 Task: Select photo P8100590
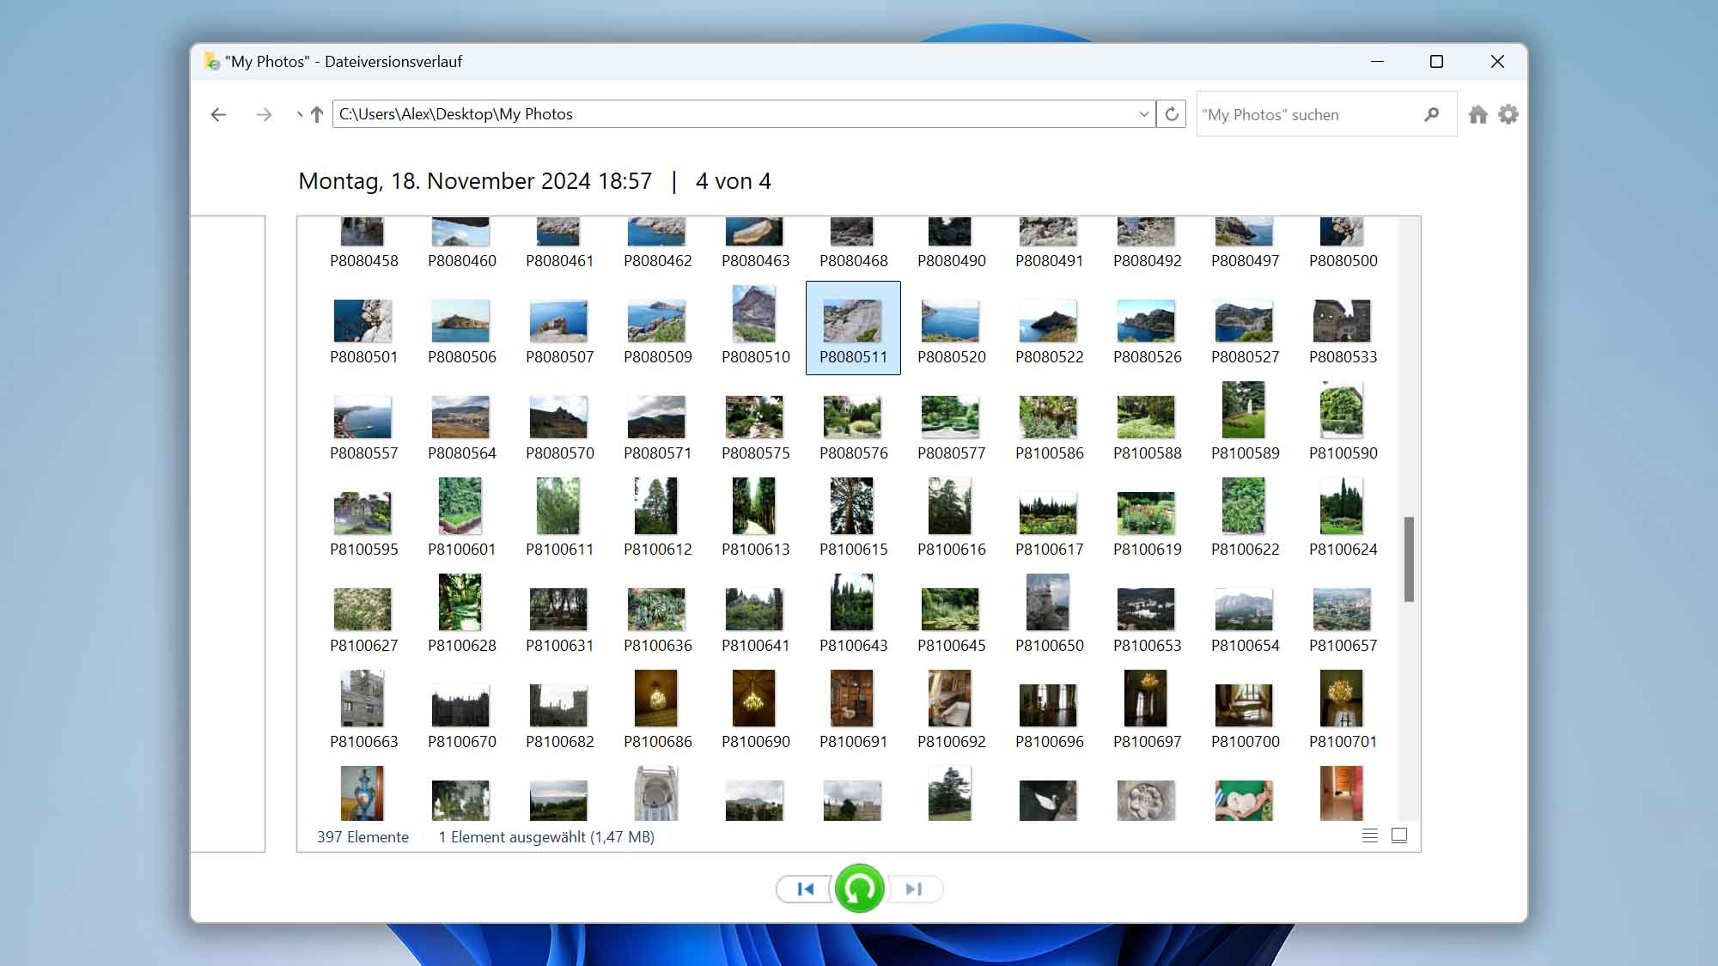[x=1343, y=424]
